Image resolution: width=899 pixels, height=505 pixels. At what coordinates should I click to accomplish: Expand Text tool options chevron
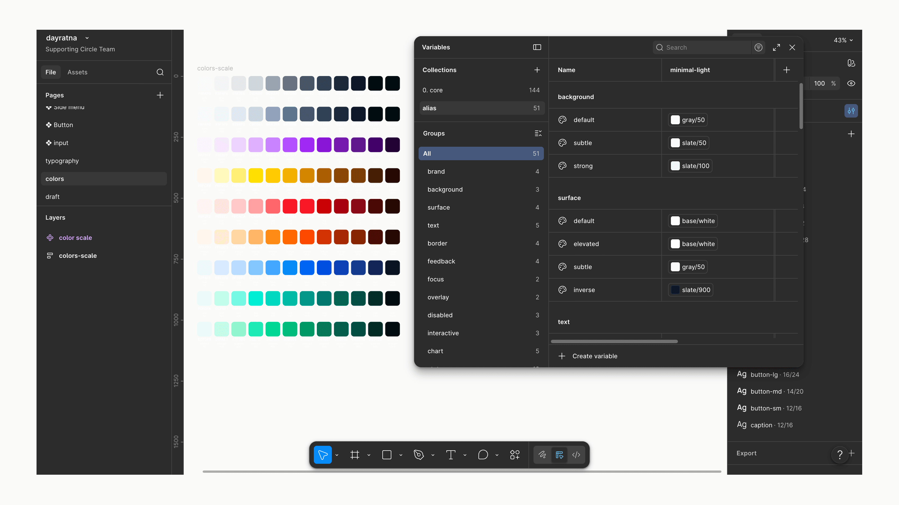[465, 455]
